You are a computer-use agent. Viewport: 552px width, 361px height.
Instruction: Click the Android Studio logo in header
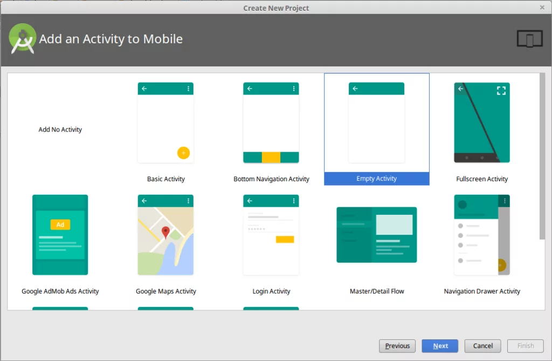(x=23, y=39)
